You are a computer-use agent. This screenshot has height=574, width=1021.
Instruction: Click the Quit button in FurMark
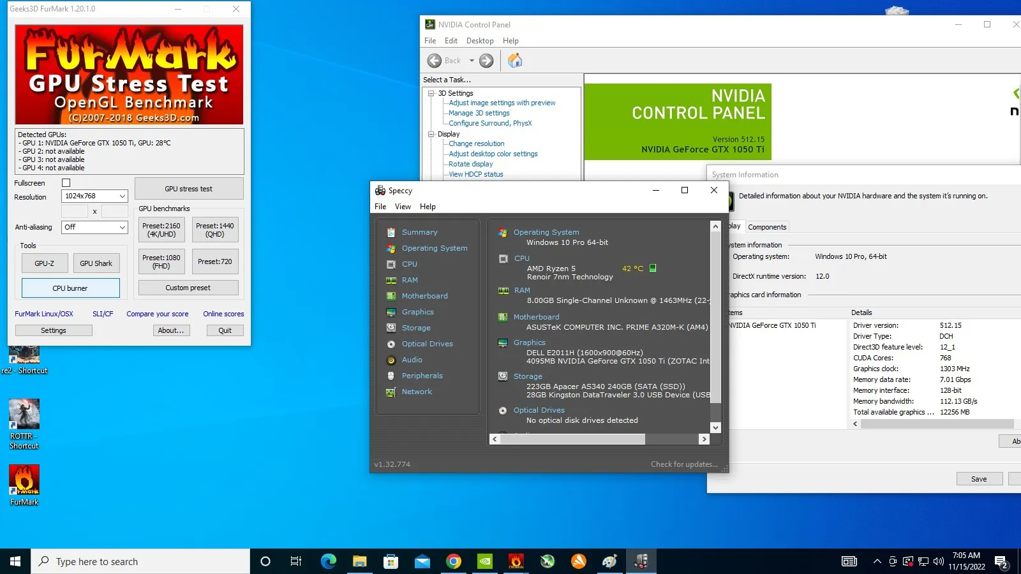[225, 330]
